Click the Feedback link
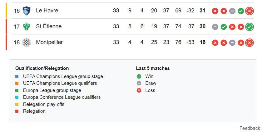 click(250, 128)
